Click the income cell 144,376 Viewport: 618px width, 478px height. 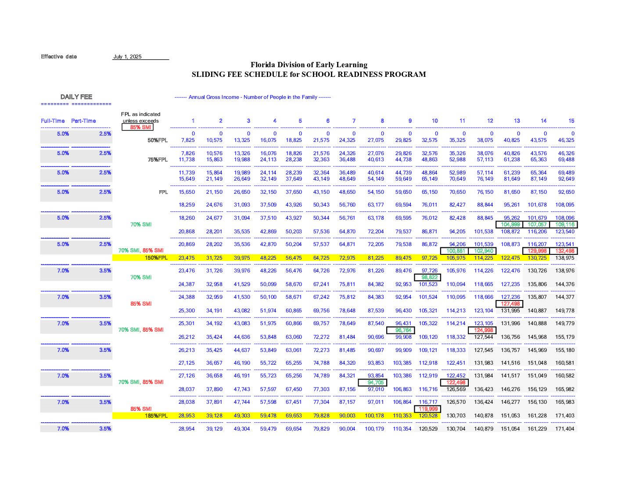point(565,284)
